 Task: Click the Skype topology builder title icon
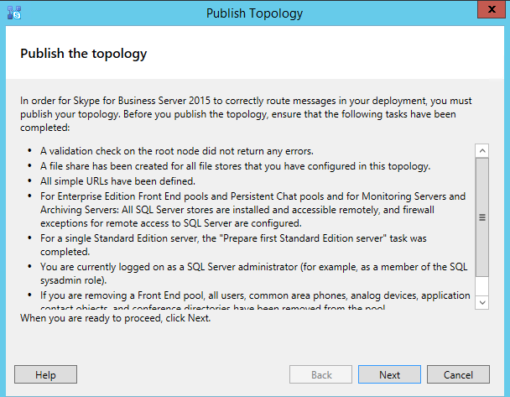[x=14, y=13]
